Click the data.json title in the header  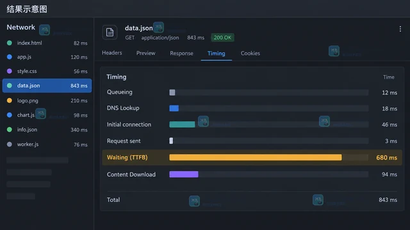(138, 28)
